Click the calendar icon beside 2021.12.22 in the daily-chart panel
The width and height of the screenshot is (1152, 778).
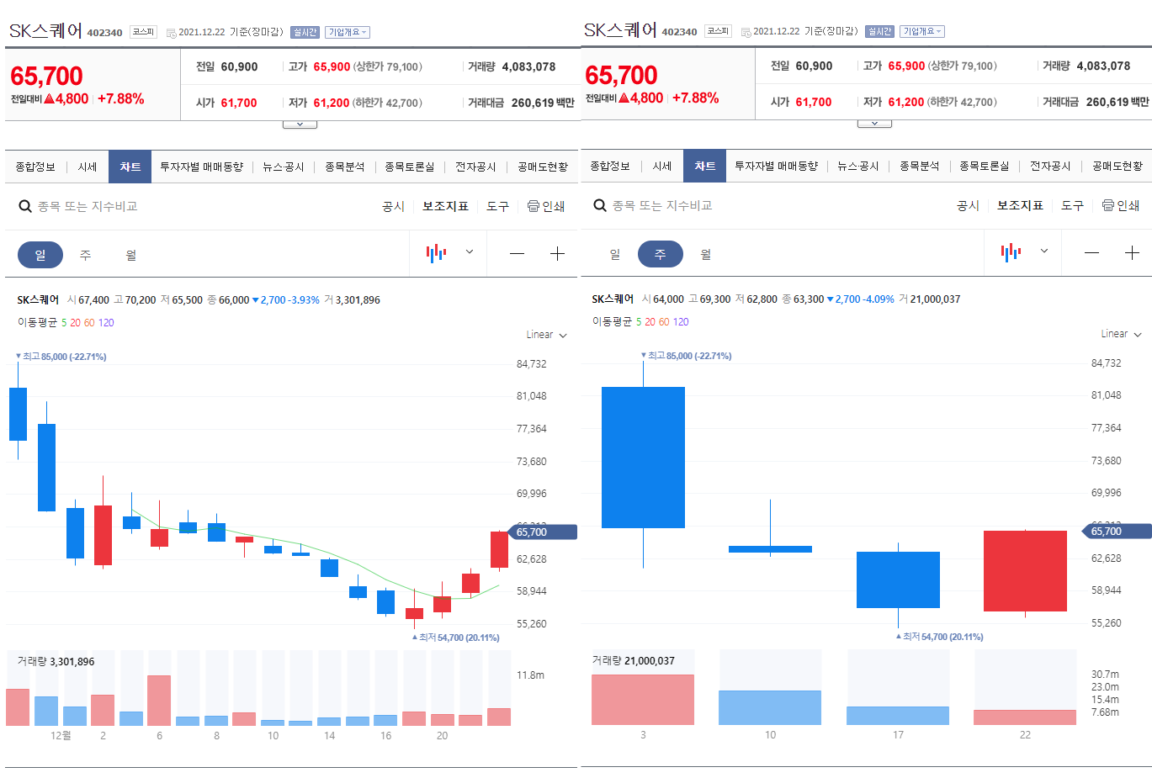click(172, 33)
